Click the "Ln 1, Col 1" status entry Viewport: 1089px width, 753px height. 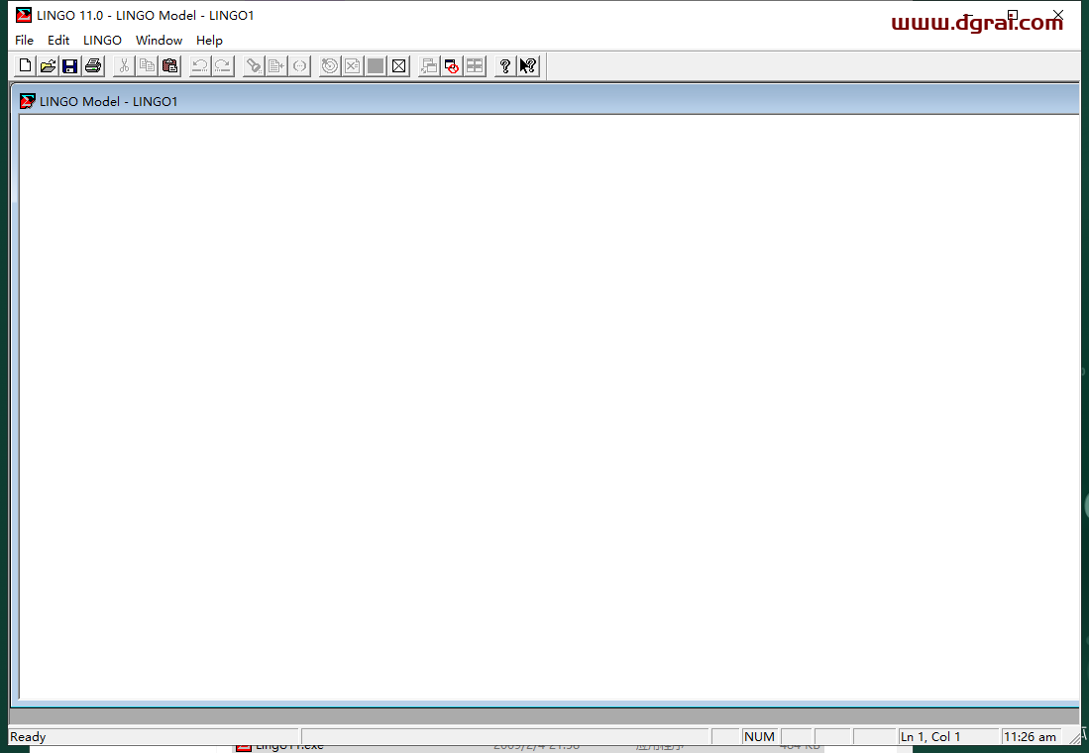(x=930, y=737)
